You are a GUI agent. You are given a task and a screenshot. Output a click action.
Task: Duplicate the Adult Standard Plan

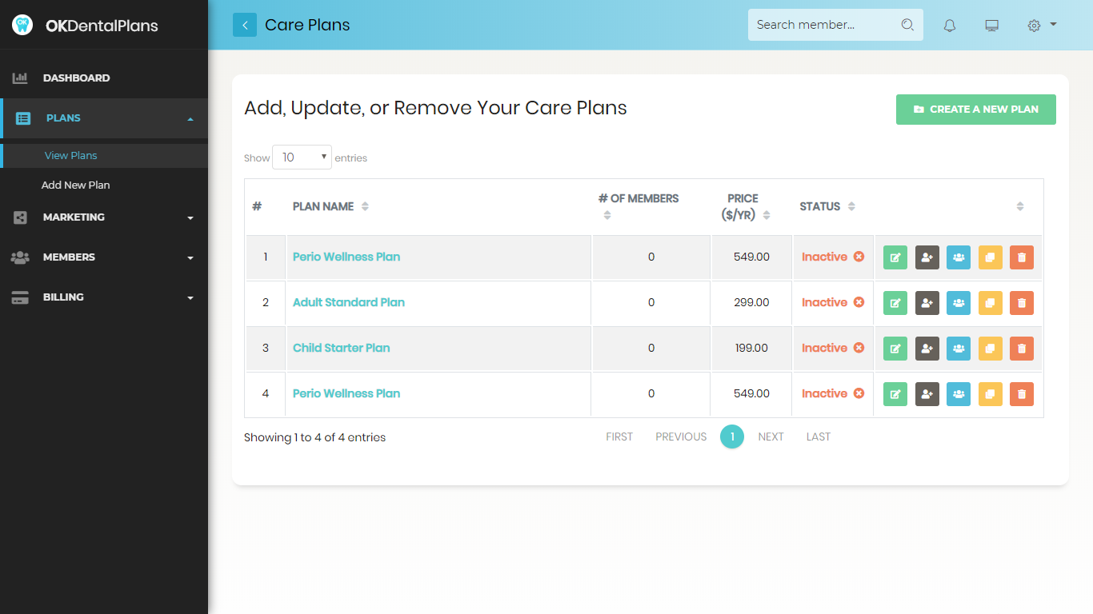point(991,303)
